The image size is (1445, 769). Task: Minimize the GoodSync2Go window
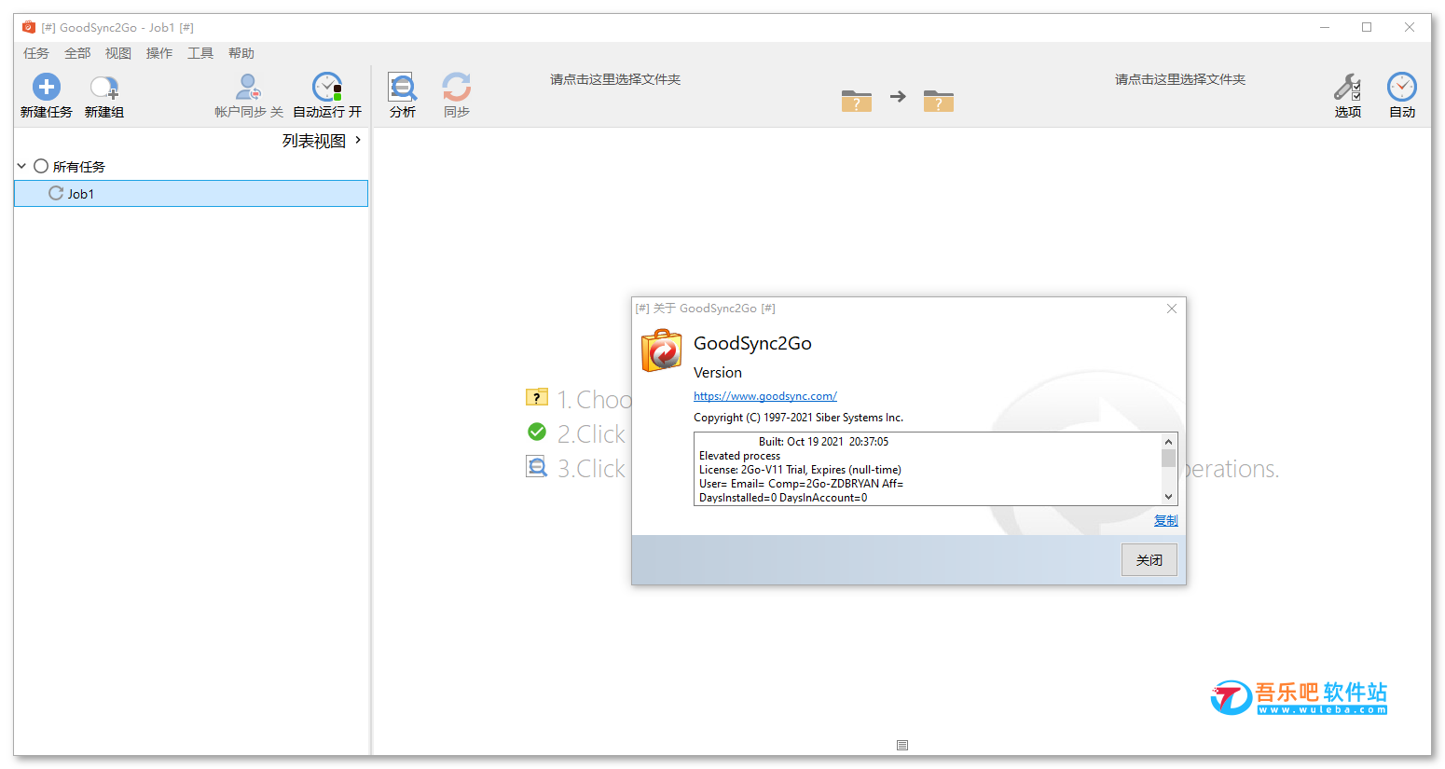tap(1324, 27)
